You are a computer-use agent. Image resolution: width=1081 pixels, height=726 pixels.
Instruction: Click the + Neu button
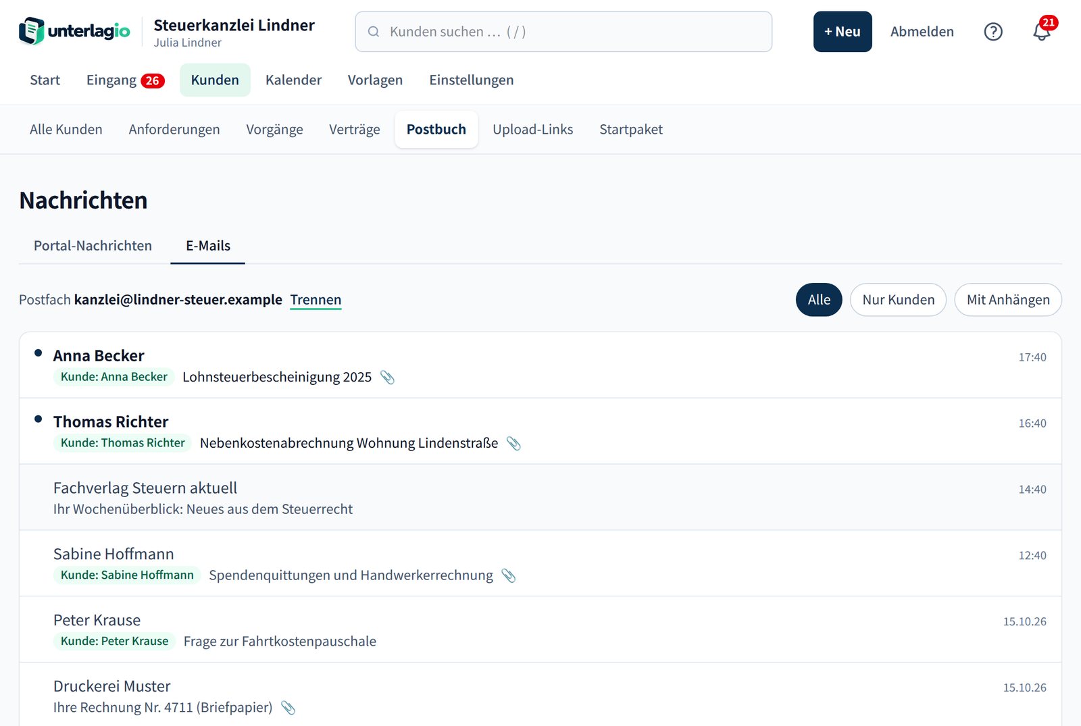843,32
